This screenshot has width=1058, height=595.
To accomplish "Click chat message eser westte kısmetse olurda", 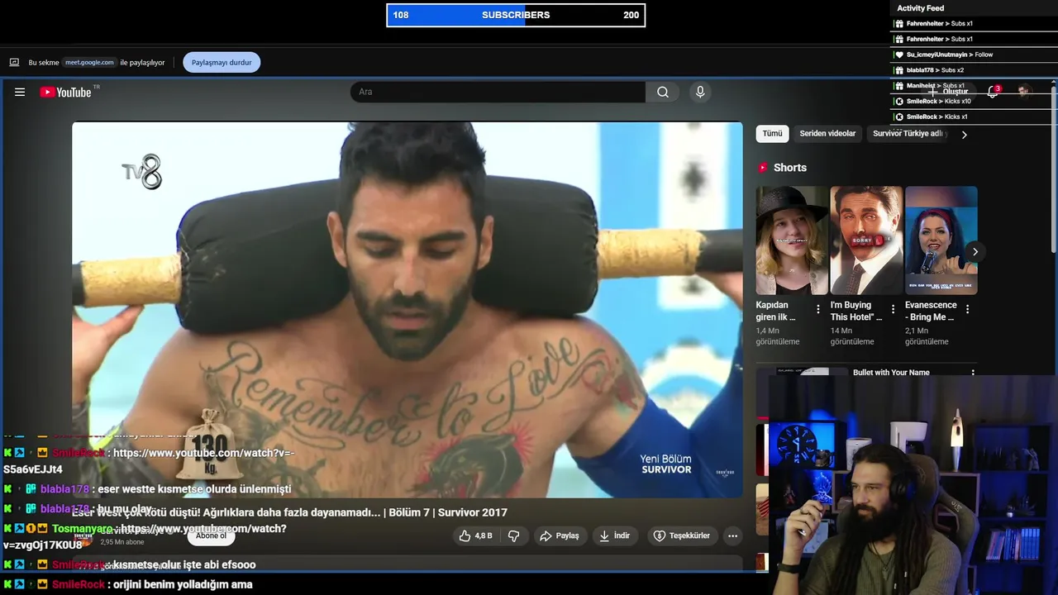I will pos(194,489).
